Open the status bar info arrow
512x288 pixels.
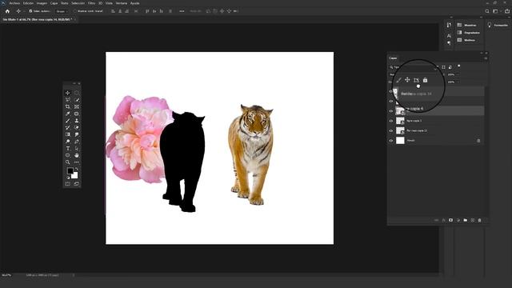point(74,275)
